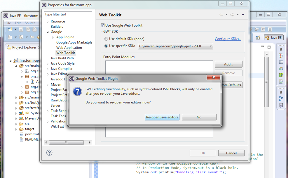Open the help icon in Properties dialog
The width and height of the screenshot is (288, 178).
pyautogui.click(x=49, y=153)
